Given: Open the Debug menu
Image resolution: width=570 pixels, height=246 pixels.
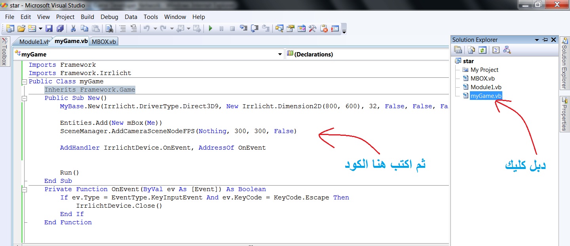Looking at the screenshot, I should pyautogui.click(x=109, y=17).
